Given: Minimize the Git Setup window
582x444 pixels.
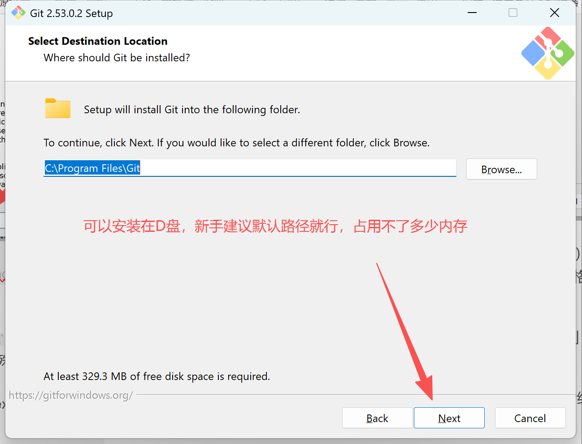Looking at the screenshot, I should 472,13.
